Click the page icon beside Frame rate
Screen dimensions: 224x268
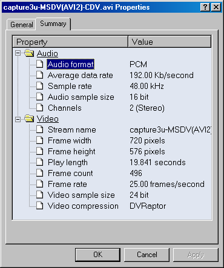point(40,184)
